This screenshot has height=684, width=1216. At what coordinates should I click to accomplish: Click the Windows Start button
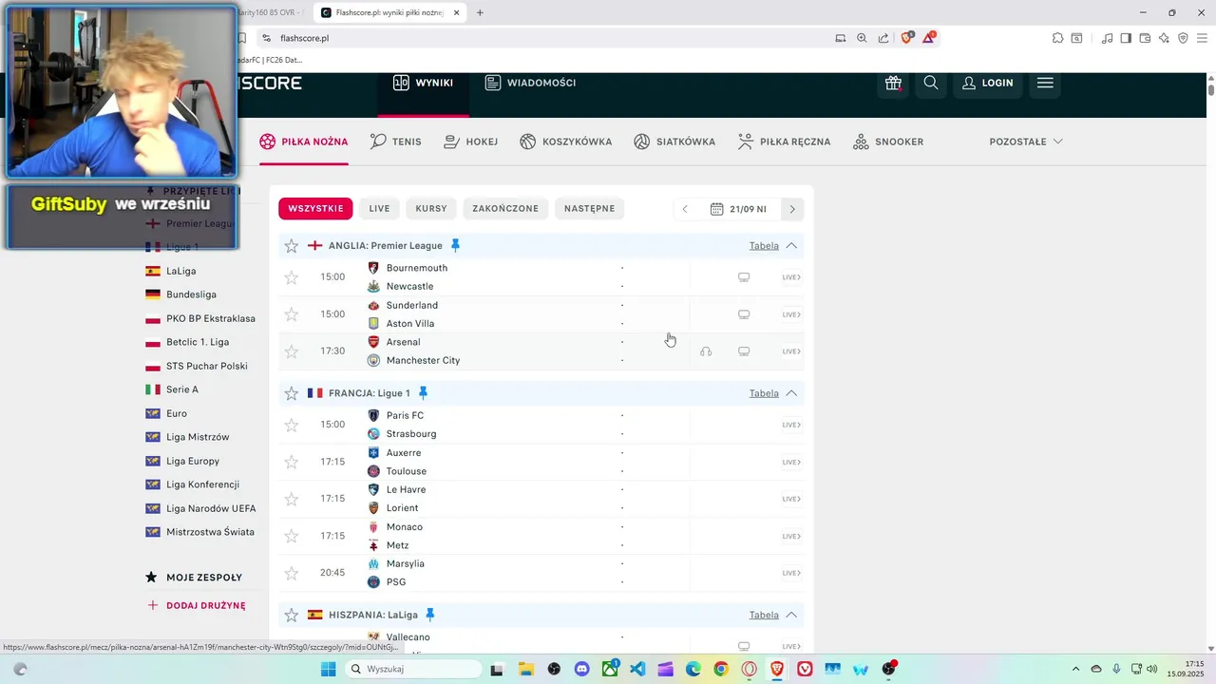tap(328, 669)
